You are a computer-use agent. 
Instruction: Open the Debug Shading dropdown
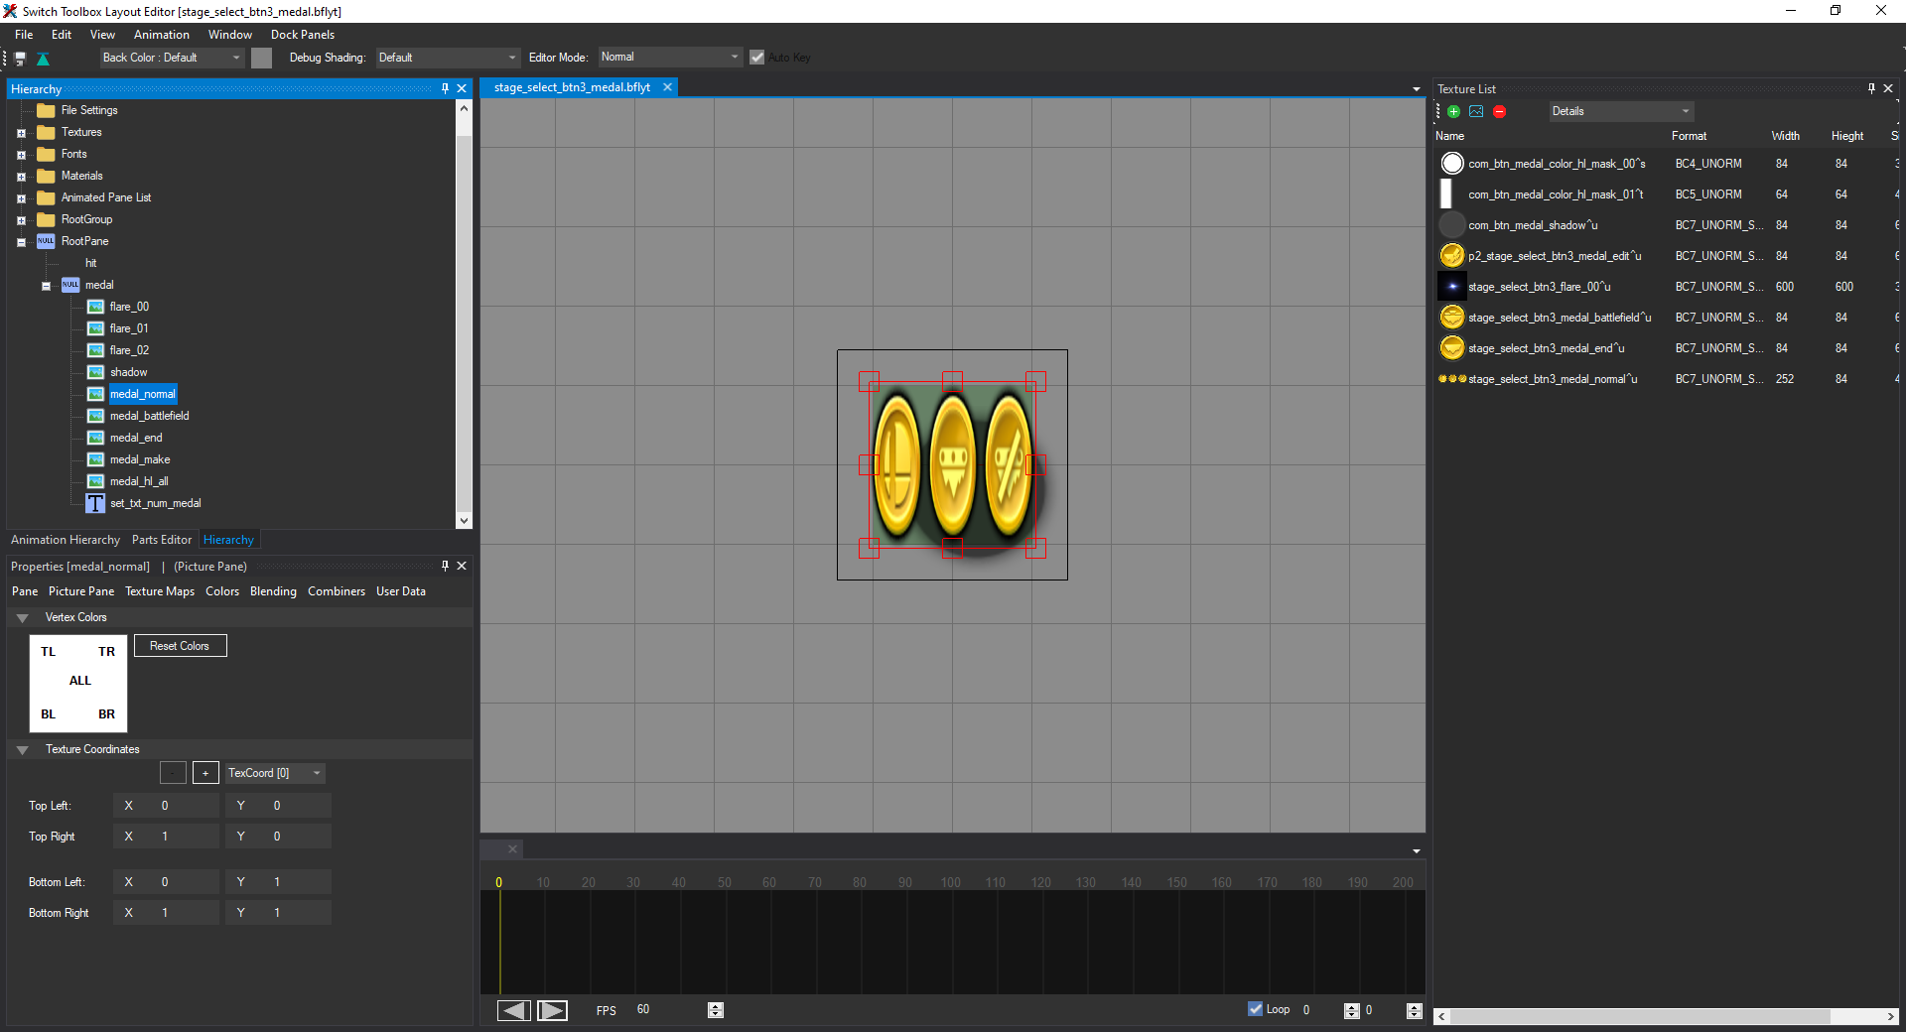pyautogui.click(x=447, y=58)
